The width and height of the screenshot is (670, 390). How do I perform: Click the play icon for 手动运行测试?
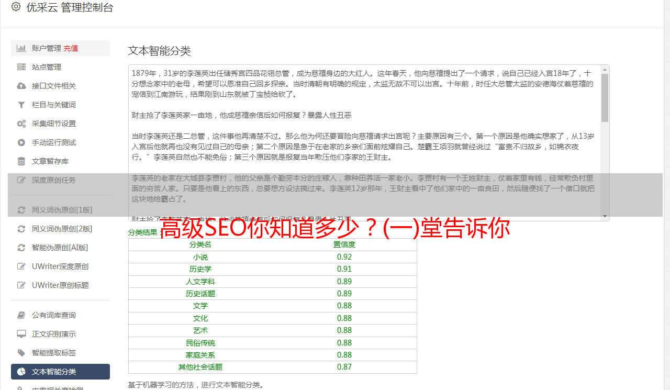tap(21, 142)
